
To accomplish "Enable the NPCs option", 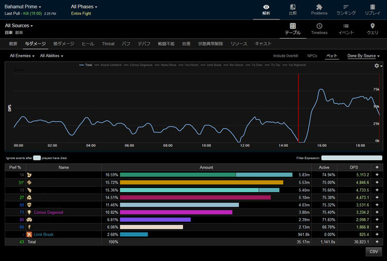I will click(312, 56).
